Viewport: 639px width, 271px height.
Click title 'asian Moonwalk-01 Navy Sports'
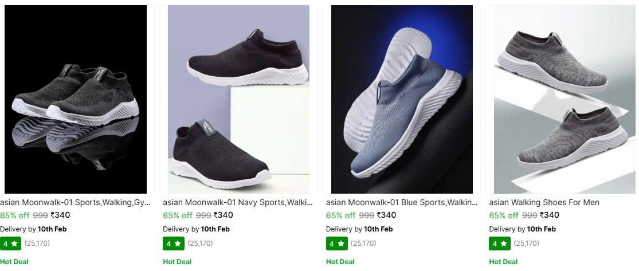pyautogui.click(x=238, y=202)
